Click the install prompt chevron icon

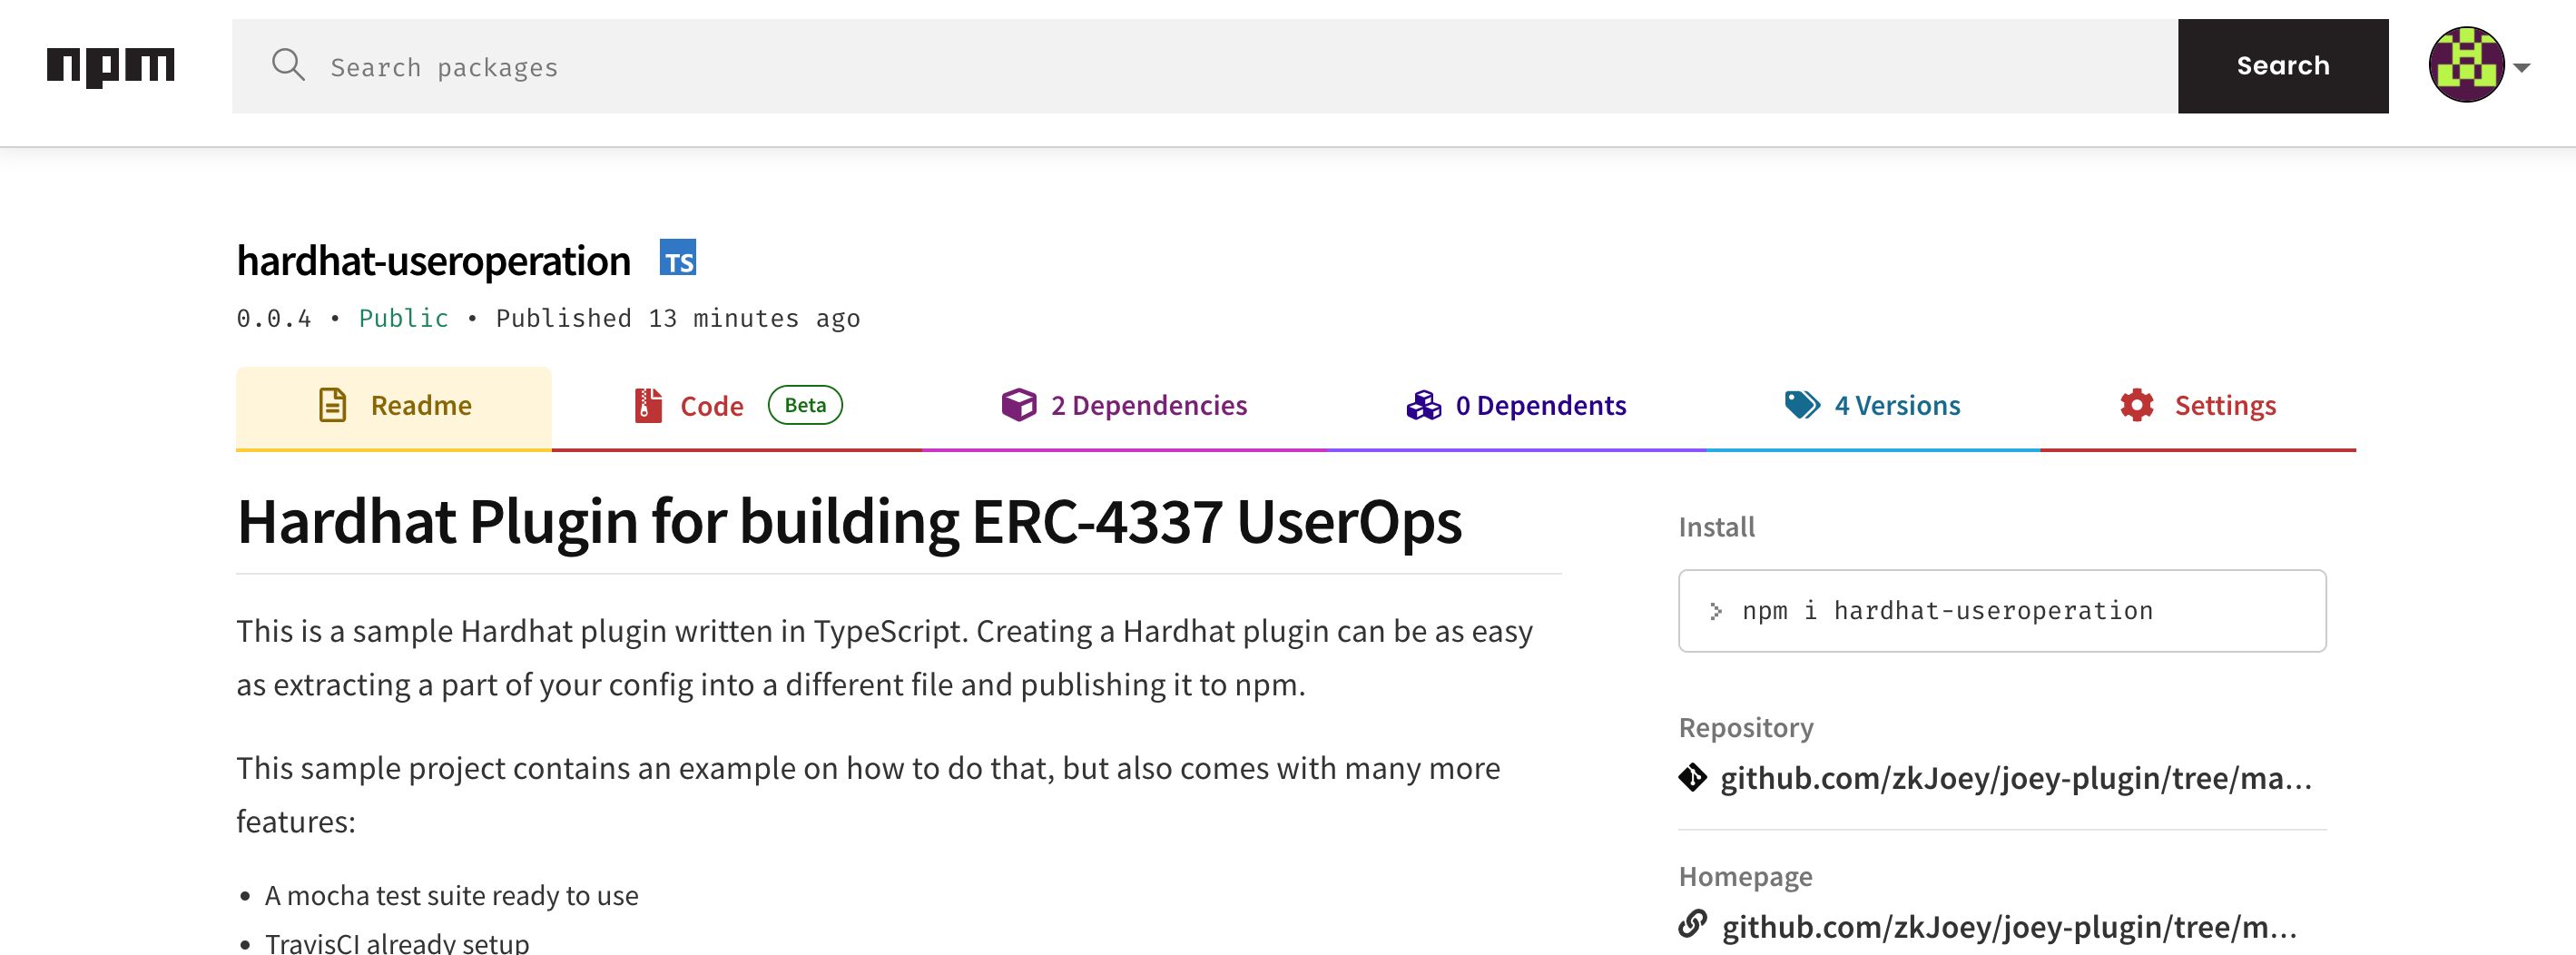click(1716, 611)
